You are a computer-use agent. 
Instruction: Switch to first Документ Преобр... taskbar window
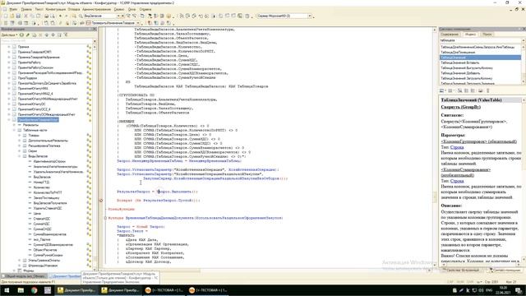click(x=76, y=290)
